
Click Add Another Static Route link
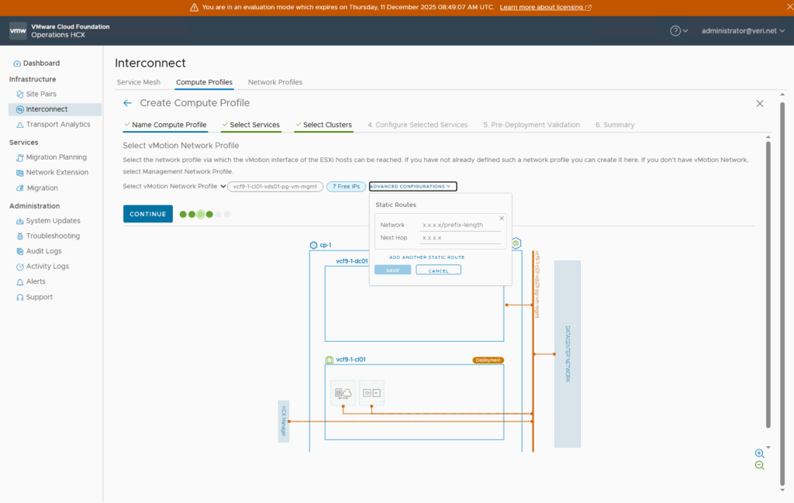click(426, 257)
